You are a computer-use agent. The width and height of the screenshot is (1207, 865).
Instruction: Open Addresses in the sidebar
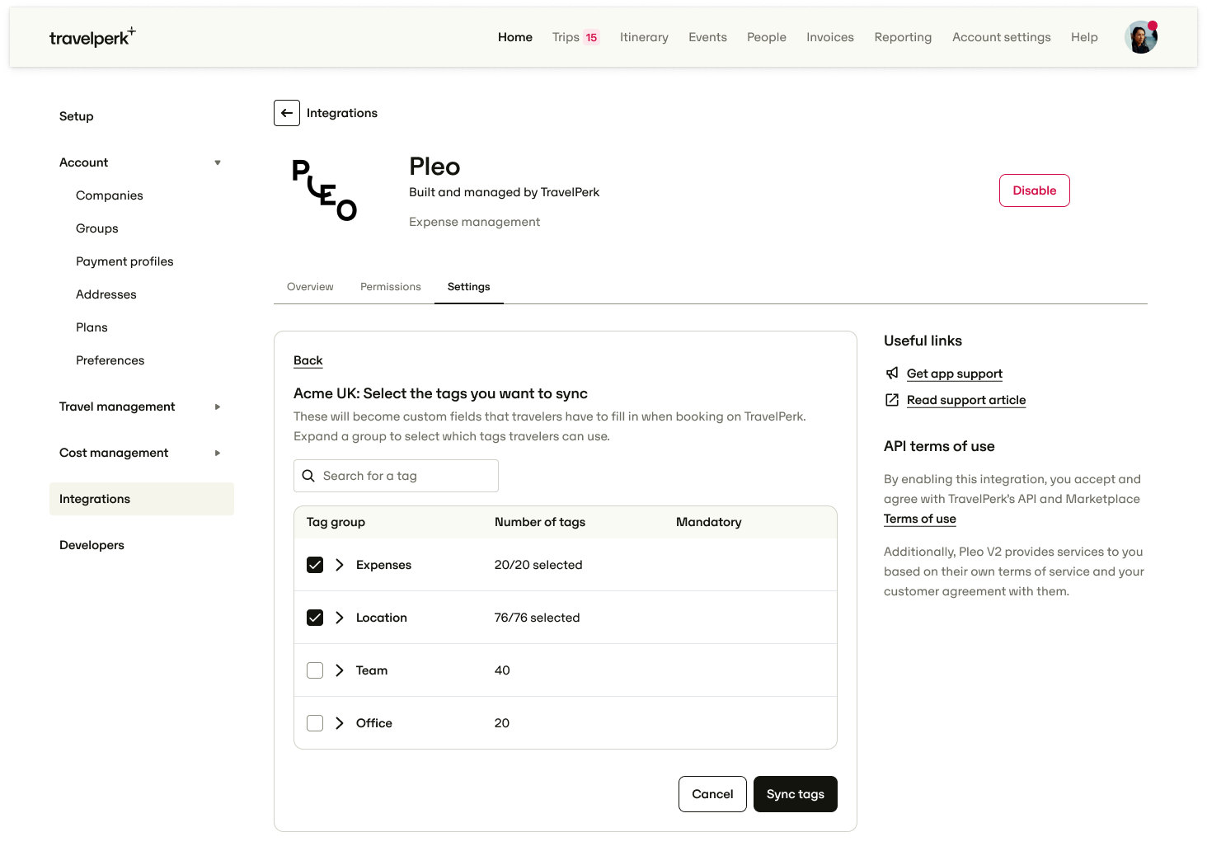[106, 294]
